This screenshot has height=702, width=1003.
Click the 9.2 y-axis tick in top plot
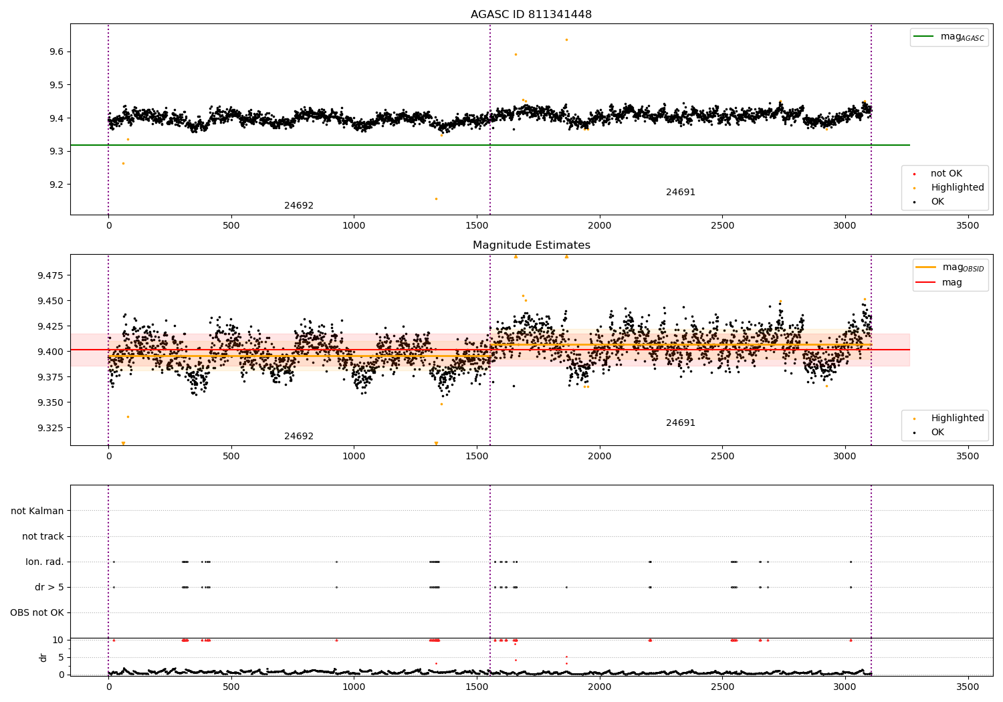click(56, 185)
